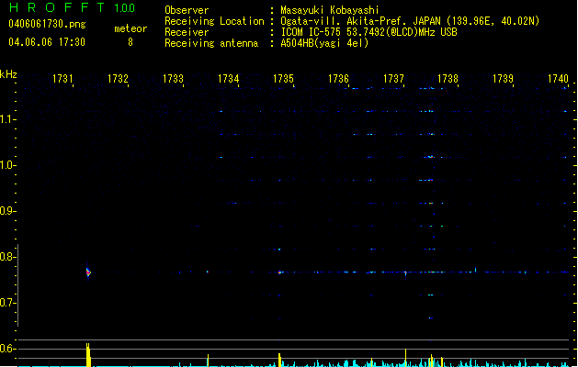Screen dimensions: 578x367
Task: Click the 0.8 kHz frequency label
Action: click(x=7, y=257)
